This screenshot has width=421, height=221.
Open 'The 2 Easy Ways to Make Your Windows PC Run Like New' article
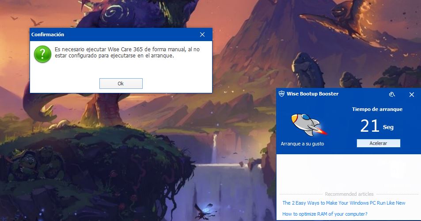tap(344, 203)
